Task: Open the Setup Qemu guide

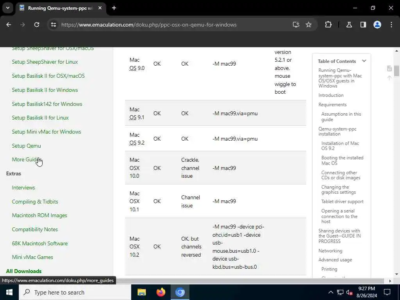Action: pyautogui.click(x=26, y=146)
